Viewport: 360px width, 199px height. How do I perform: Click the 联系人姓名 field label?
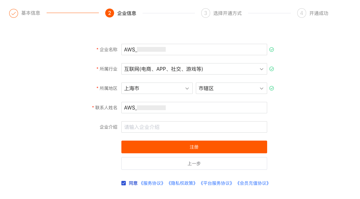pos(106,108)
